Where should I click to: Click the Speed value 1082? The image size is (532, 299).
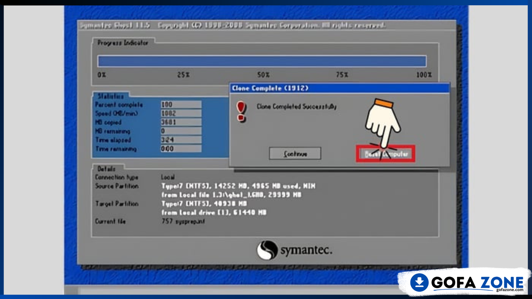click(181, 113)
